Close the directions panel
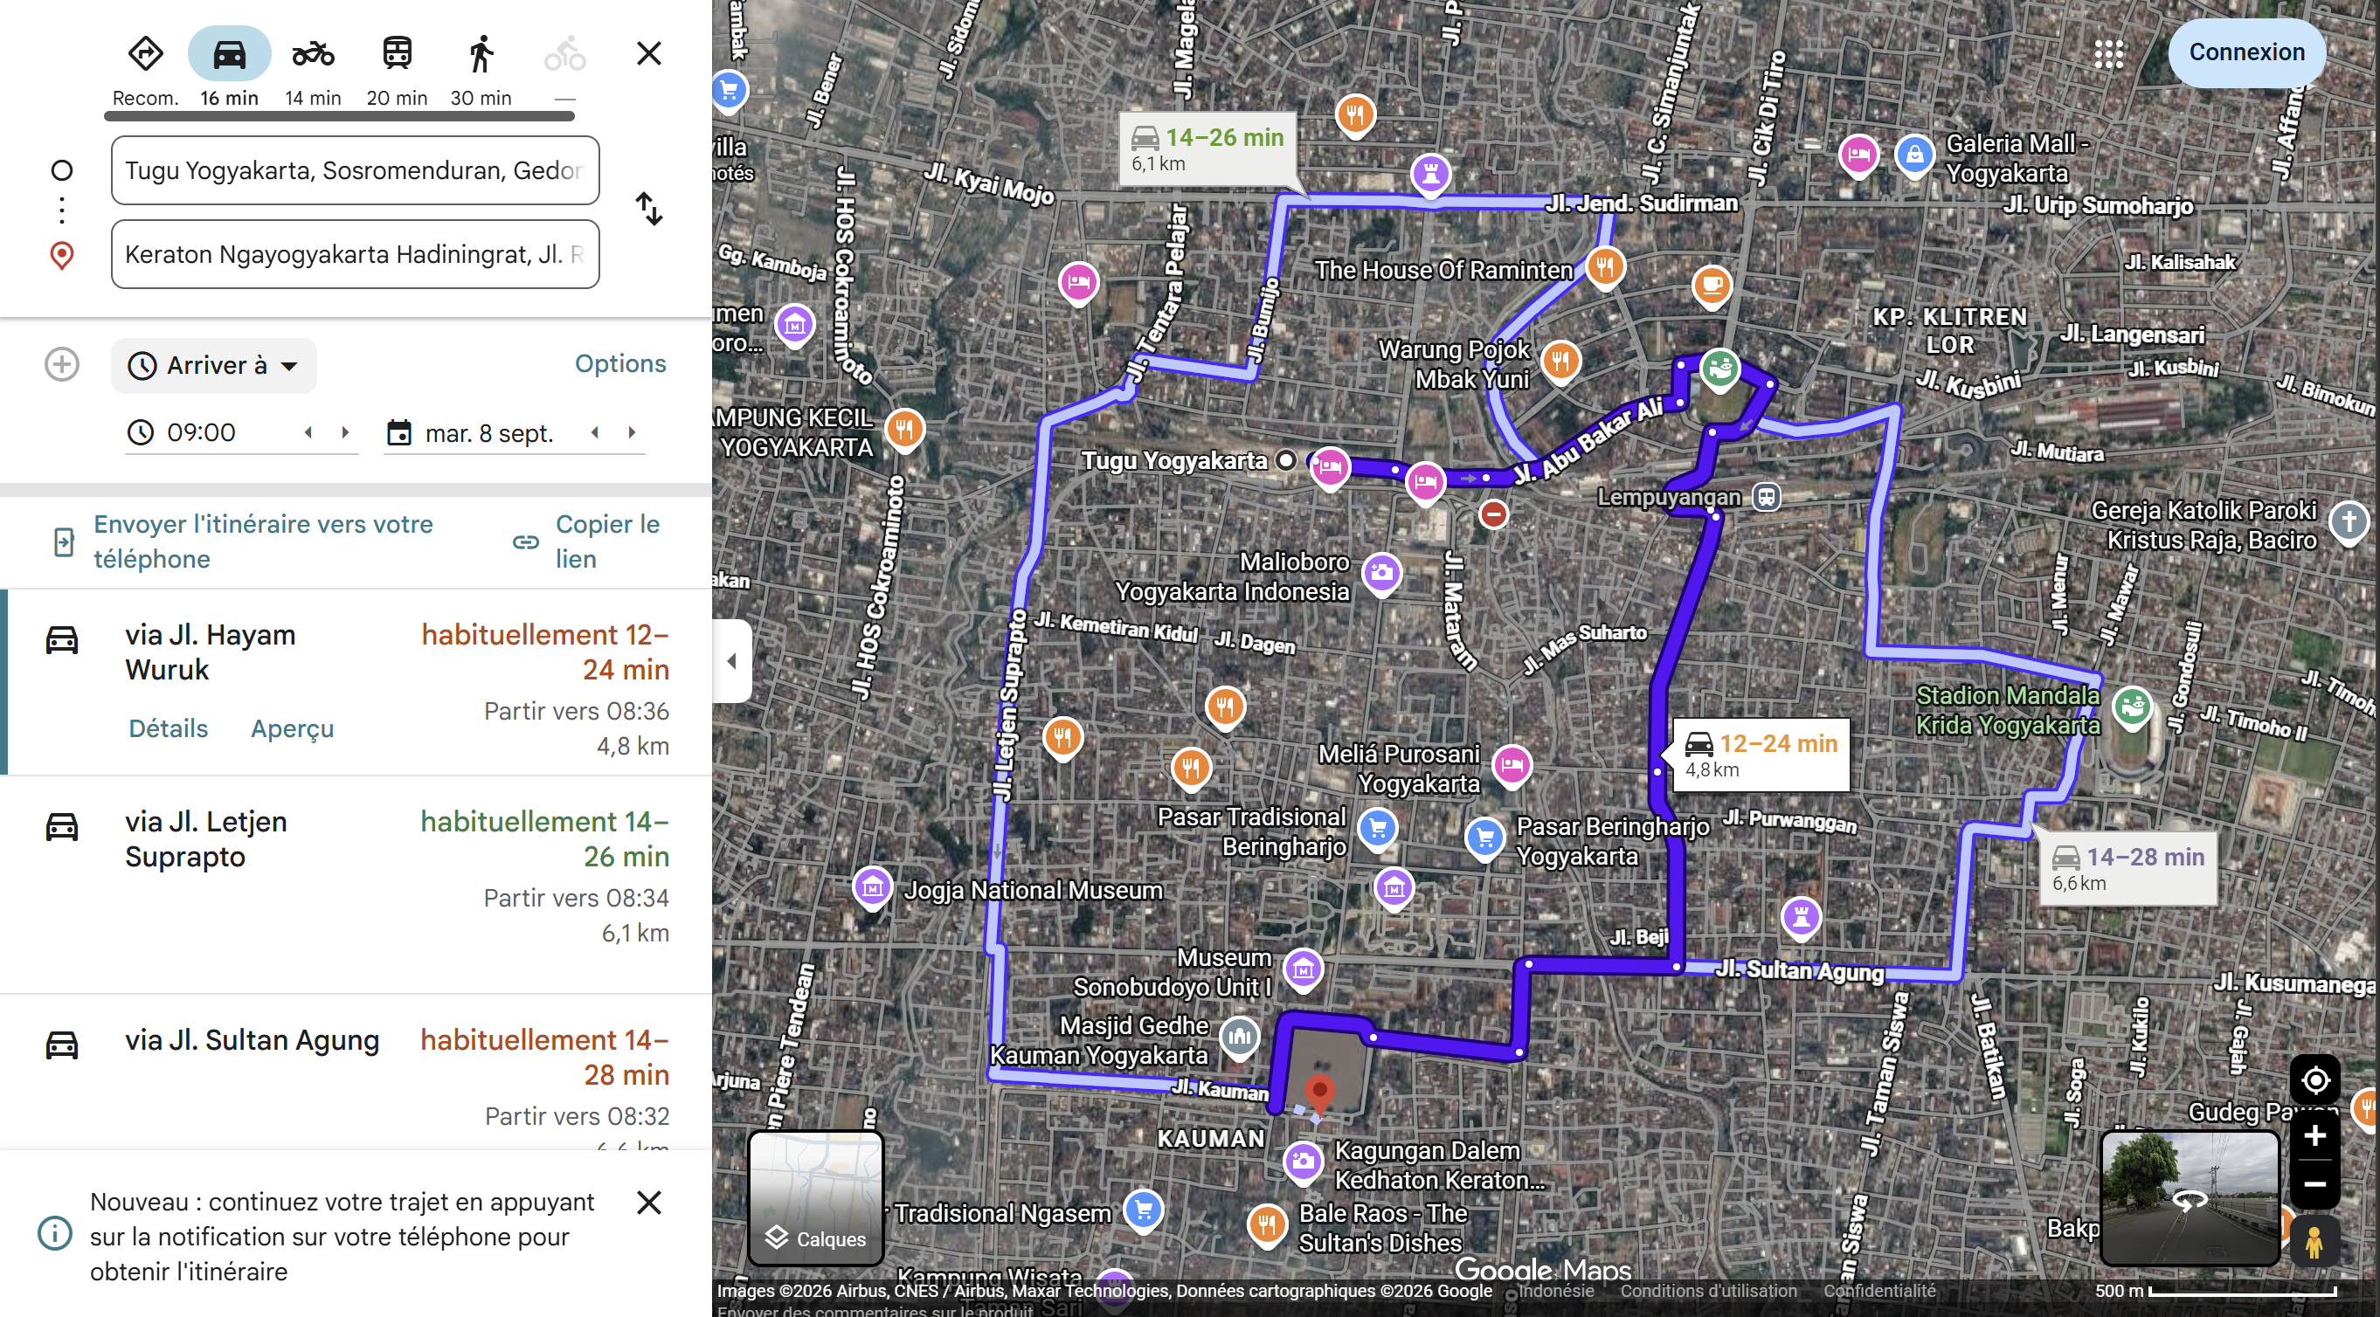This screenshot has height=1317, width=2380. pos(649,53)
